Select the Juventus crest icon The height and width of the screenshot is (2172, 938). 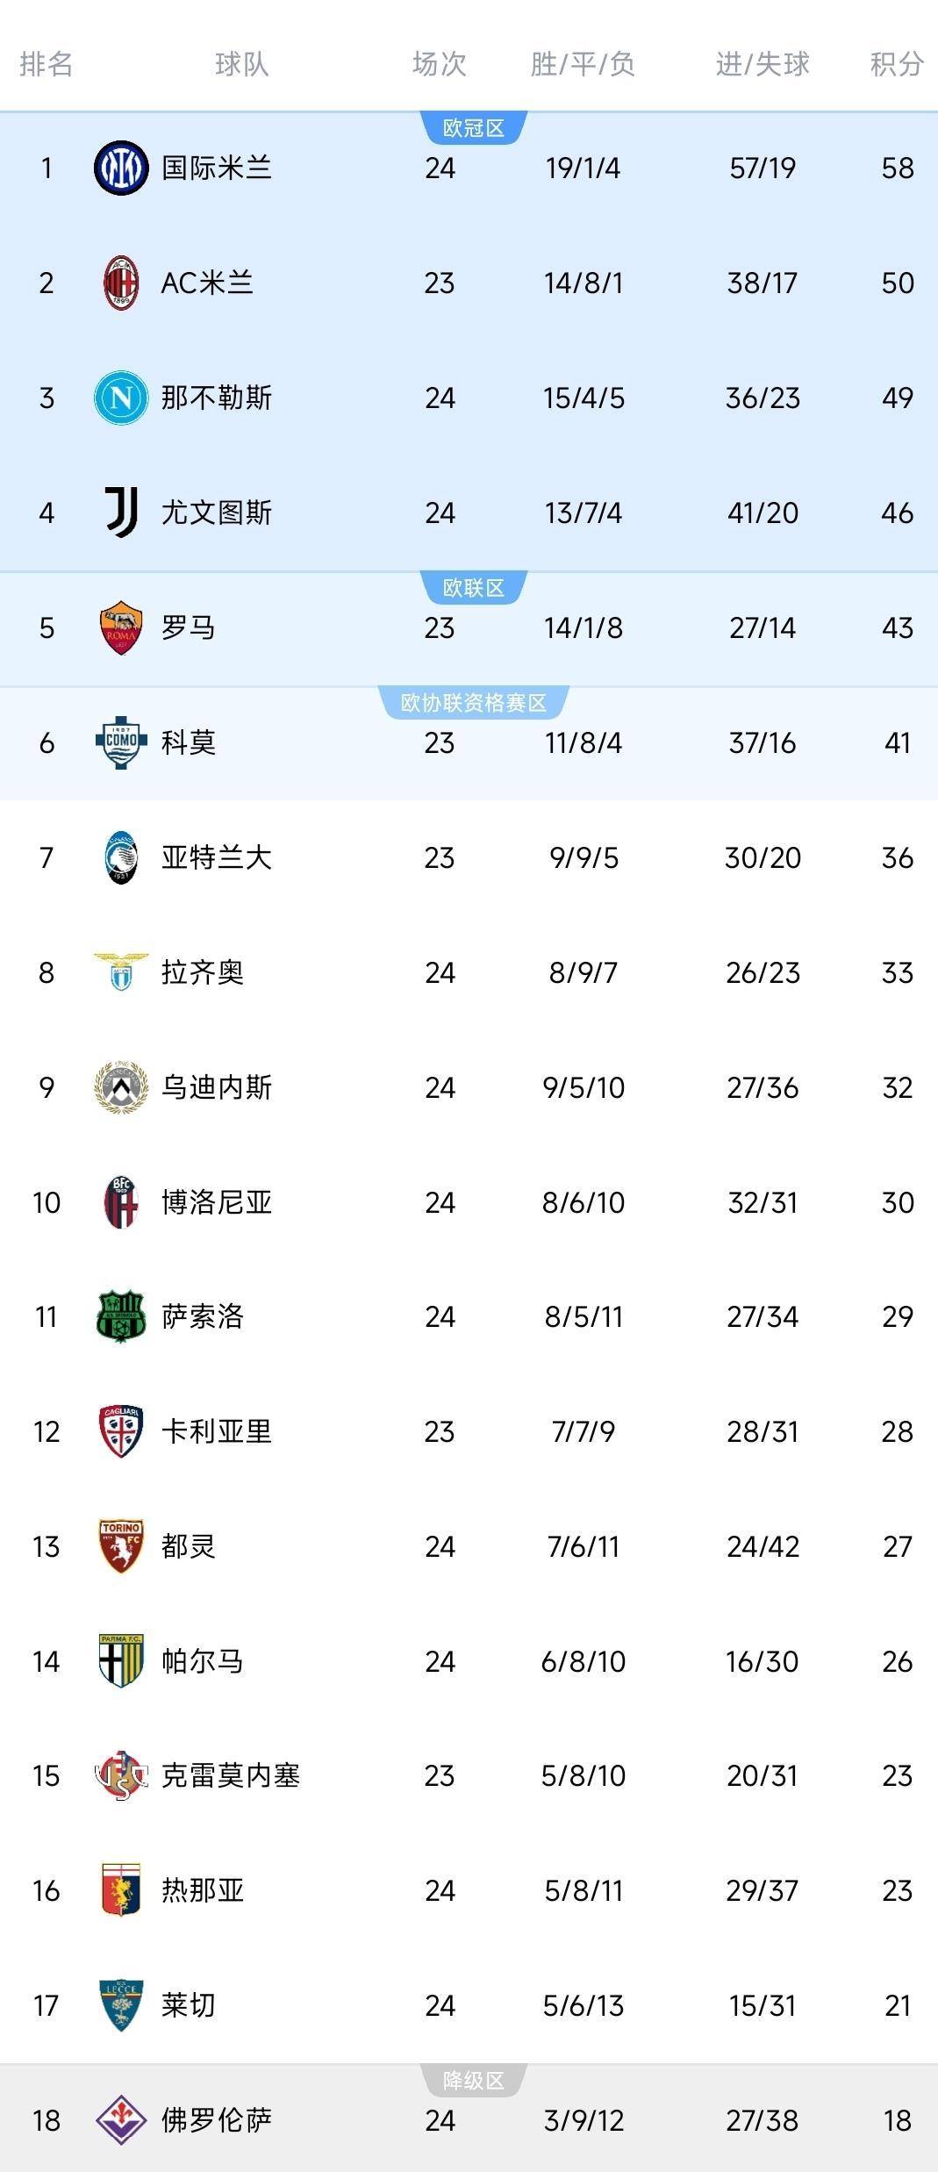coord(123,513)
